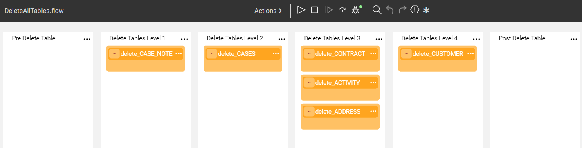
Task: Select the delete_CUSTOMER step label
Action: point(438,54)
